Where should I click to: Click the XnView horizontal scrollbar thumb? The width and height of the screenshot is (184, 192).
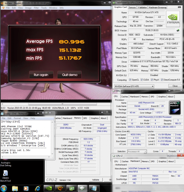[63, 104]
